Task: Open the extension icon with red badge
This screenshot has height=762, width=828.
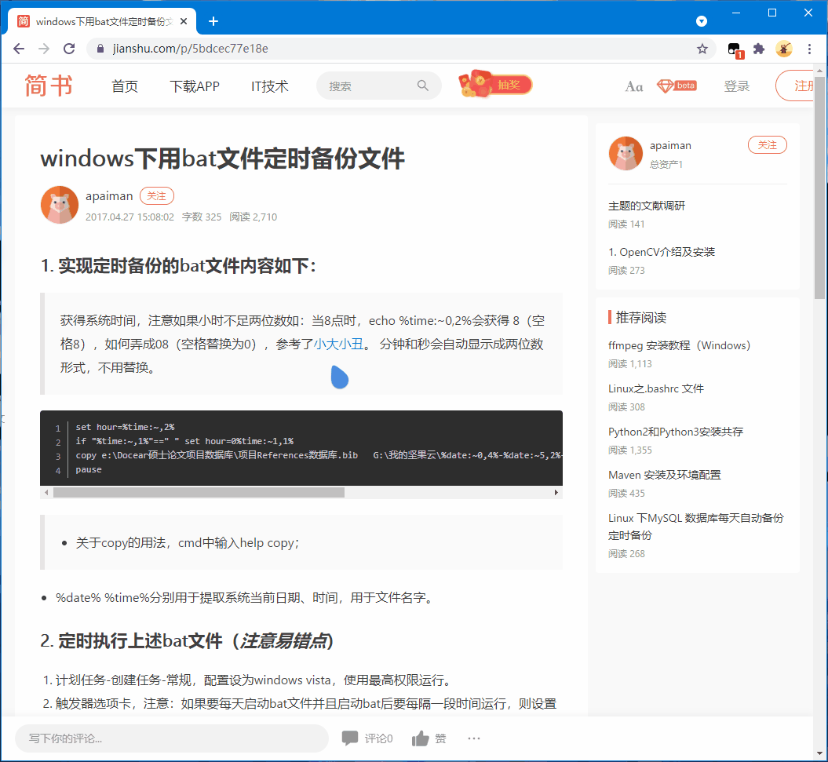Action: pyautogui.click(x=735, y=50)
